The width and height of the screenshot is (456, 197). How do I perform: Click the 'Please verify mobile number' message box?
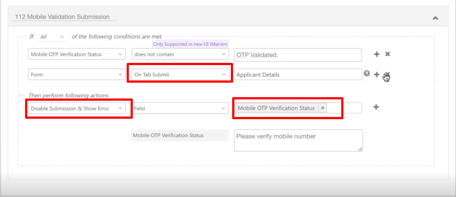[298, 140]
